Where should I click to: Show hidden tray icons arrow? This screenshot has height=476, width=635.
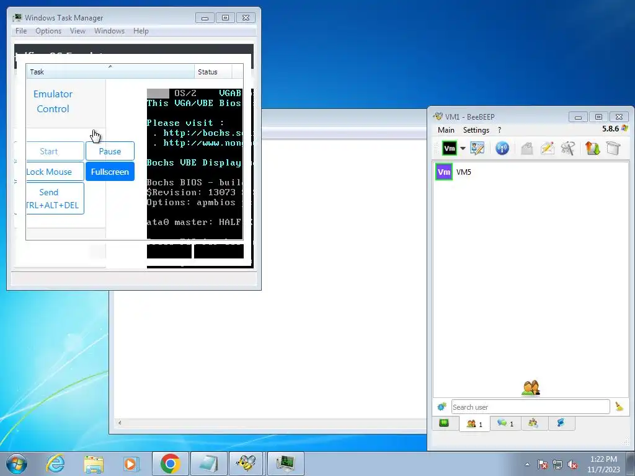[x=527, y=464]
